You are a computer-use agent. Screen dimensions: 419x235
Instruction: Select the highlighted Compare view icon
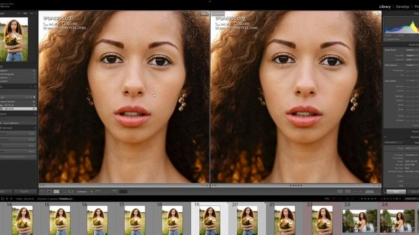pyautogui.click(x=56, y=191)
